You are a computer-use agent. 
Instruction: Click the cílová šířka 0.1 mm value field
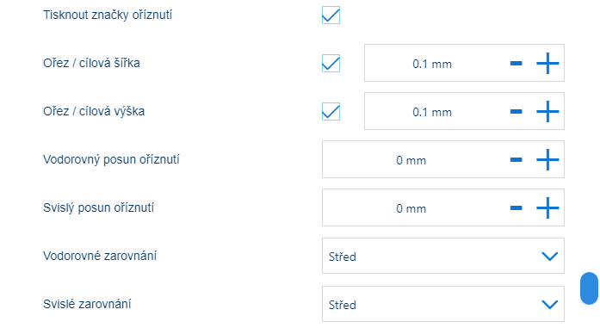[432, 64]
